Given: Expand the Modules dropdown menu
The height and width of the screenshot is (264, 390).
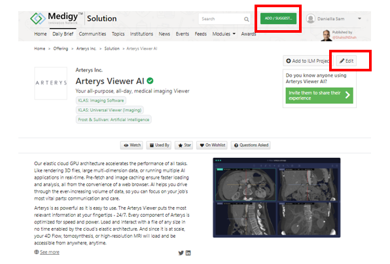Looking at the screenshot, I should point(224,34).
